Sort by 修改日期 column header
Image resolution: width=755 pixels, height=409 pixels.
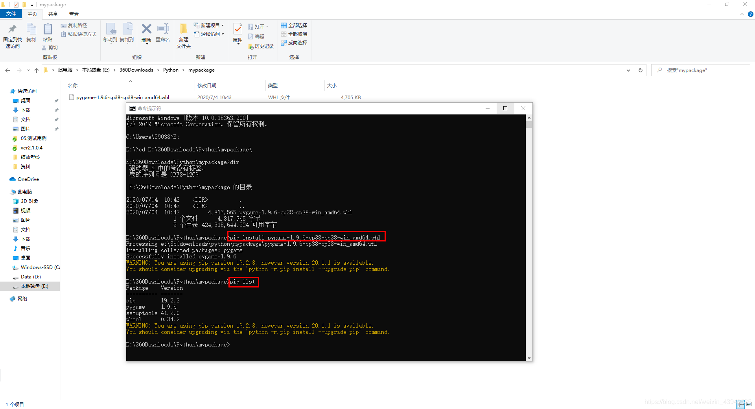point(207,86)
